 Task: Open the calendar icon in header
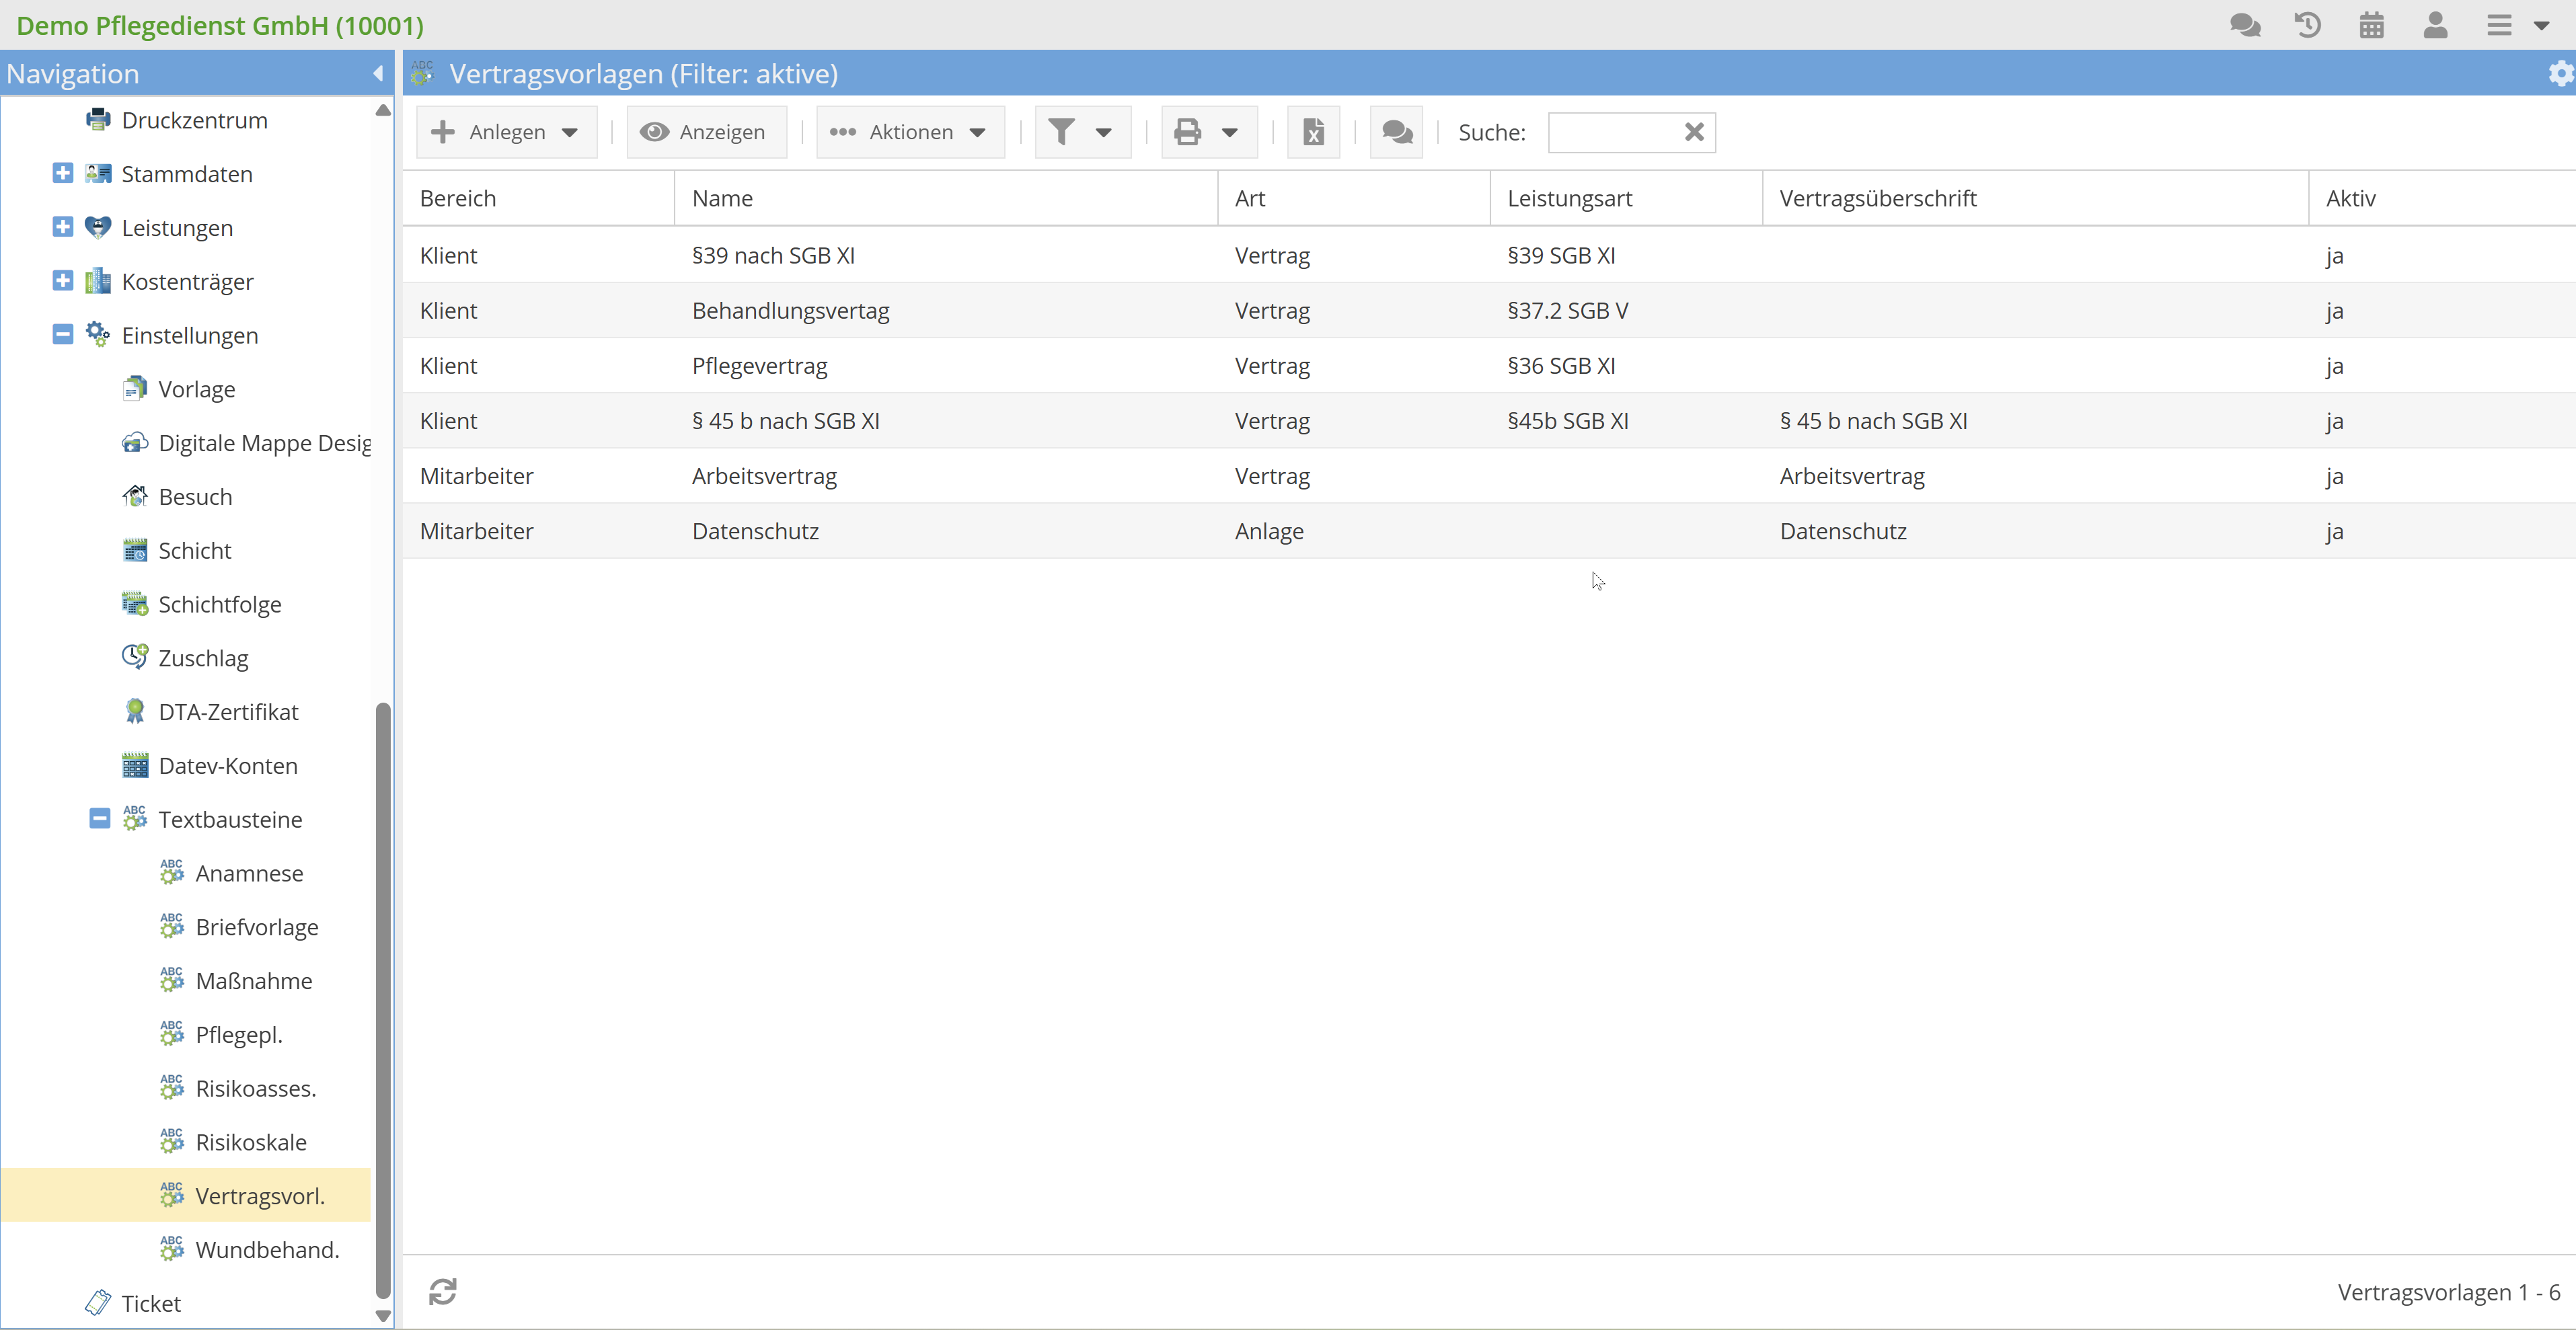[x=2372, y=25]
